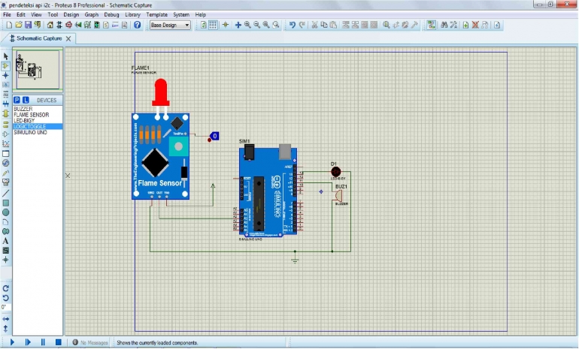Click the Undo arrow icon
Screen dimensions: 579x349
(x=293, y=25)
